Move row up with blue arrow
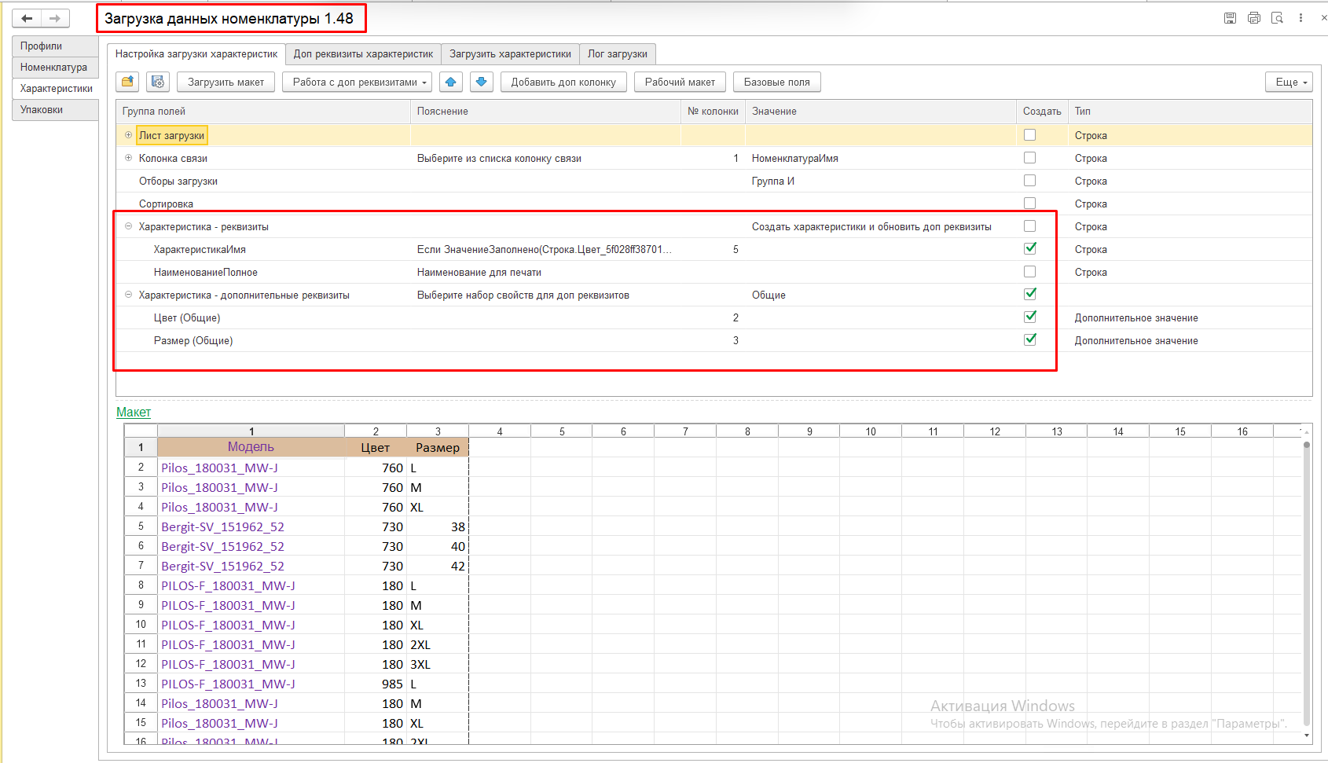The width and height of the screenshot is (1328, 763). [451, 82]
